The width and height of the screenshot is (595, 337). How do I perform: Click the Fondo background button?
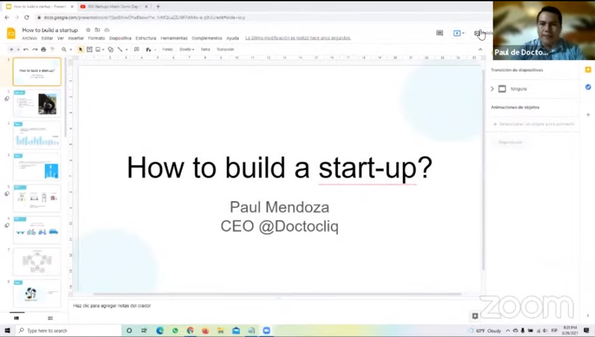(x=168, y=49)
